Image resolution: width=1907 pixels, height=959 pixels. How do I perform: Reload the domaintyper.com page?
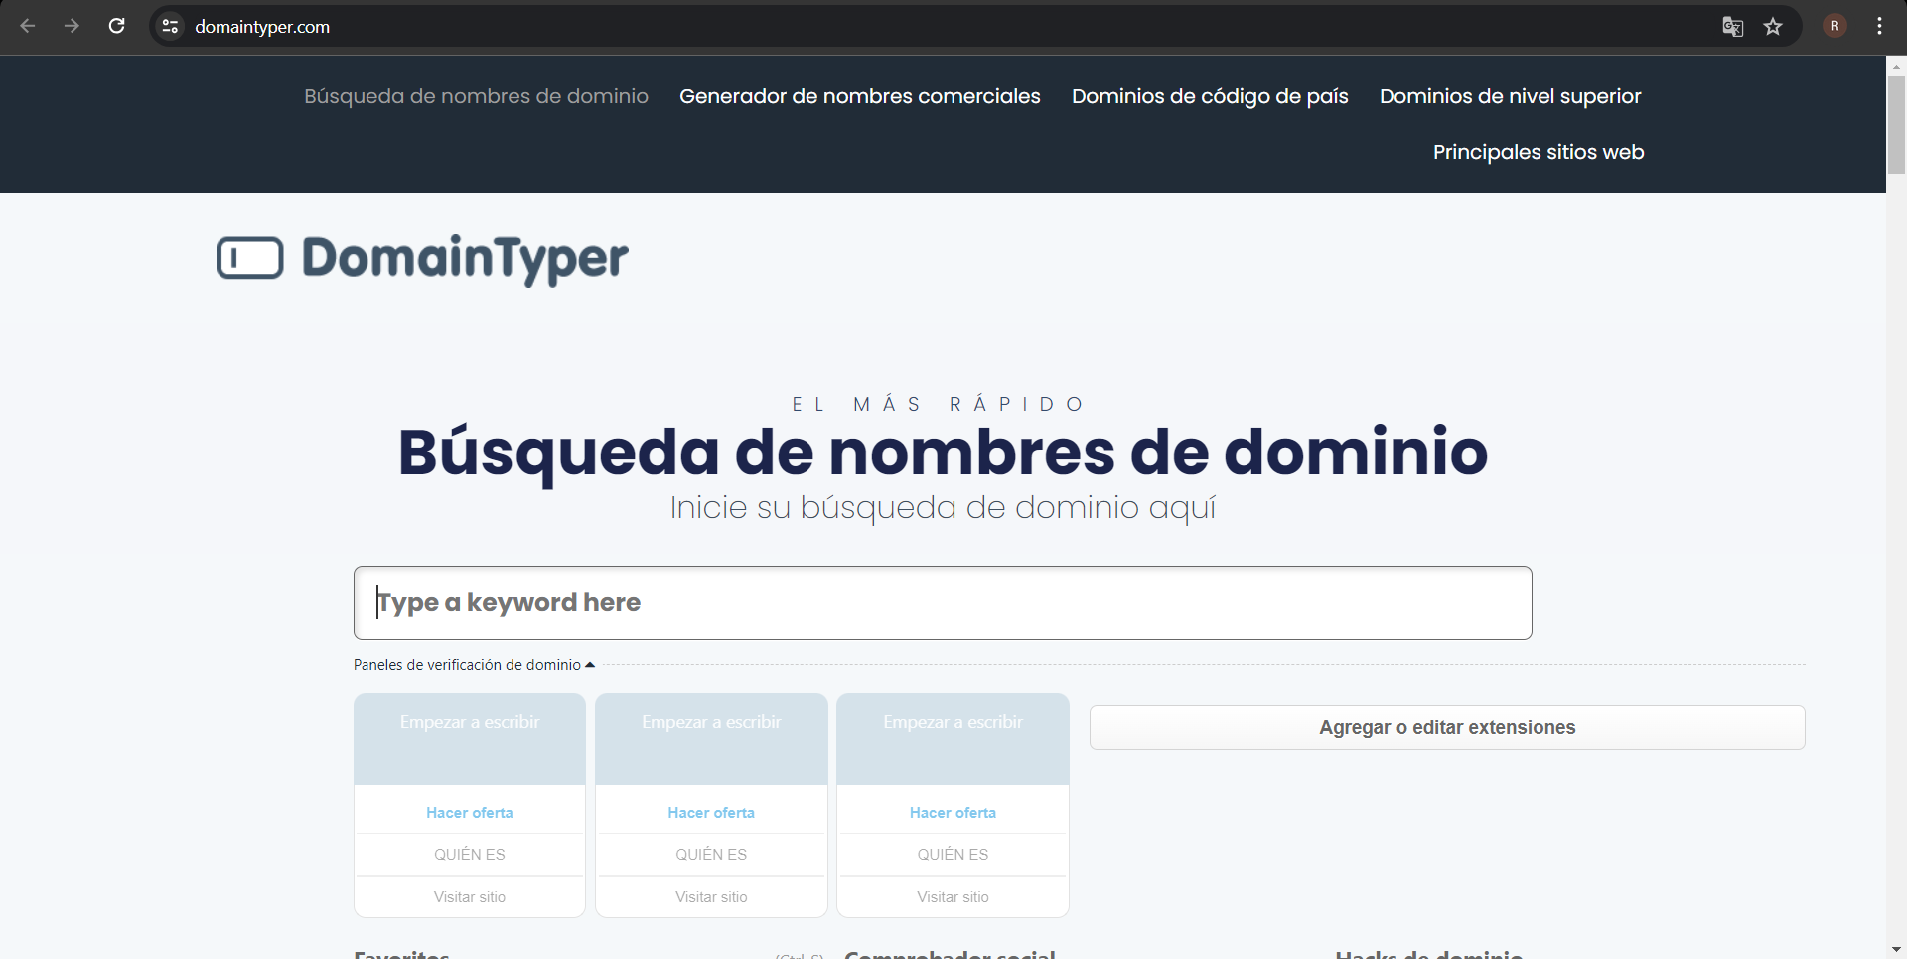[x=116, y=26]
